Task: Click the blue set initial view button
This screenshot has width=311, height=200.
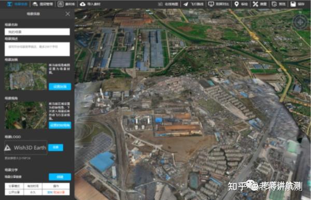Action: click(x=60, y=125)
